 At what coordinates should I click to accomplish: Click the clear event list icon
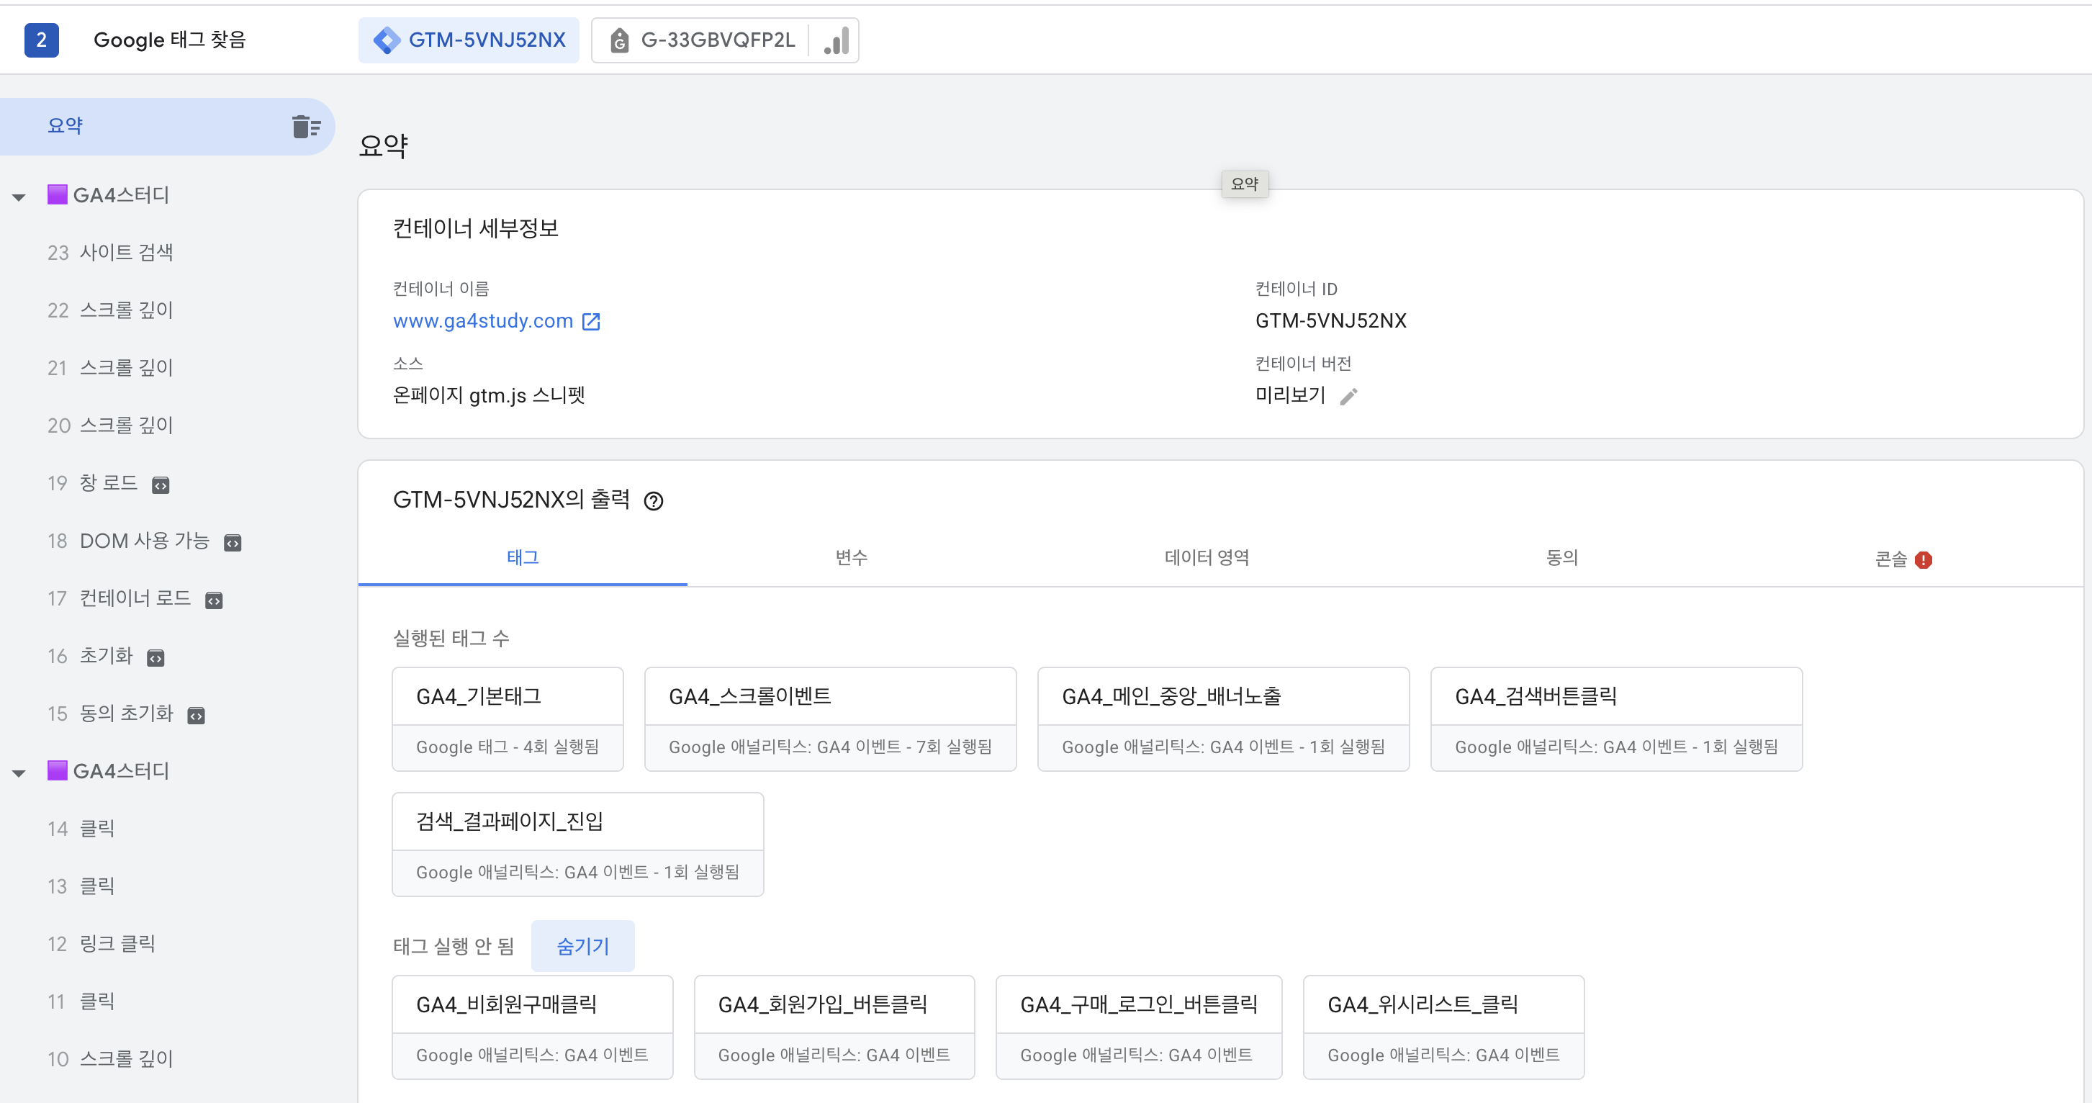click(x=306, y=127)
